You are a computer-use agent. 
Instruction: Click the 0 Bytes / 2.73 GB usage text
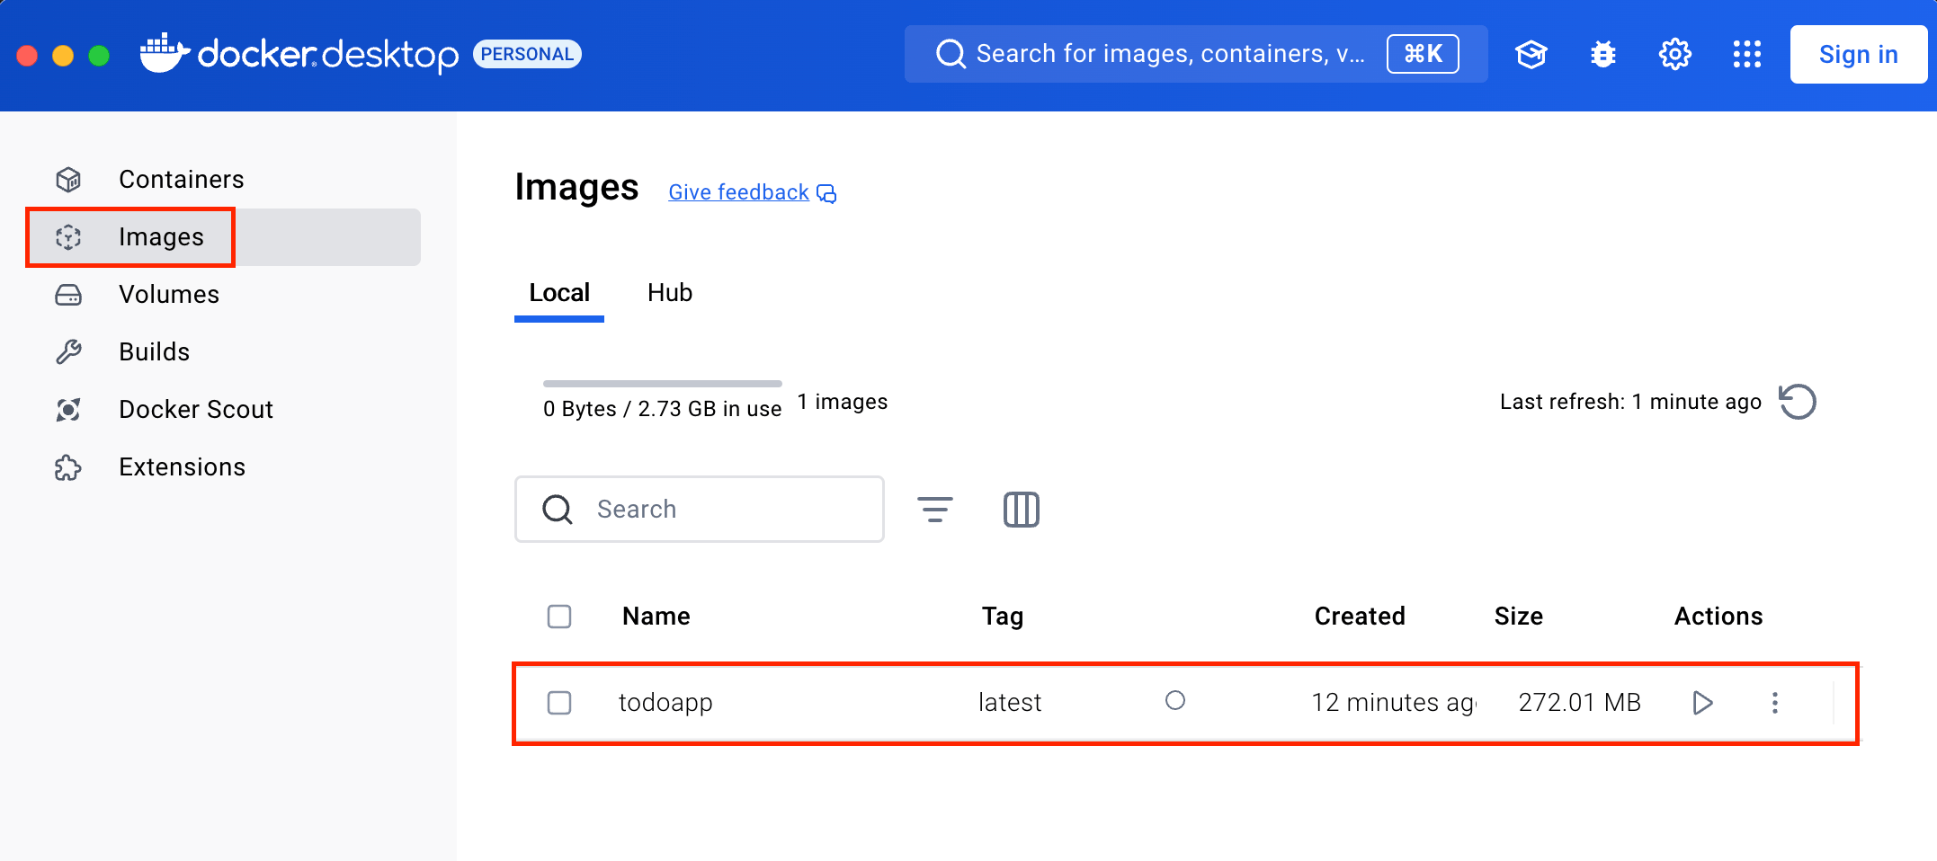(663, 409)
